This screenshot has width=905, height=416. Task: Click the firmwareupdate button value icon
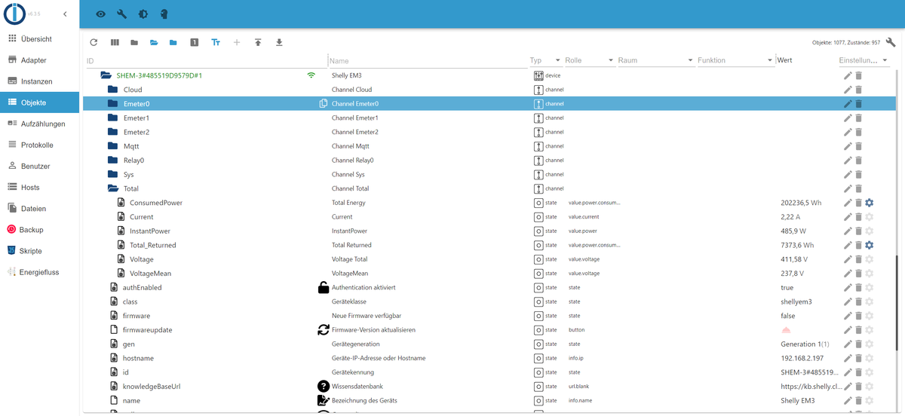[x=786, y=330]
